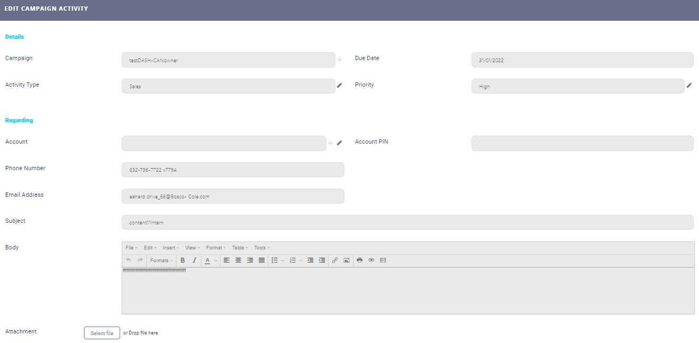Toggle italic formatting in body editor
The height and width of the screenshot is (343, 699).
[195, 261]
